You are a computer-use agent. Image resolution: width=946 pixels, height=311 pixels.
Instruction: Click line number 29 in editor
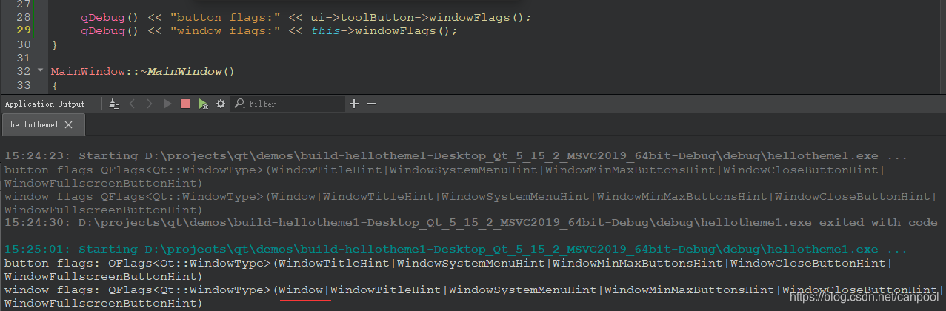coord(23,30)
